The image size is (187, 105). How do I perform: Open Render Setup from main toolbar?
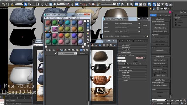point(154,4)
